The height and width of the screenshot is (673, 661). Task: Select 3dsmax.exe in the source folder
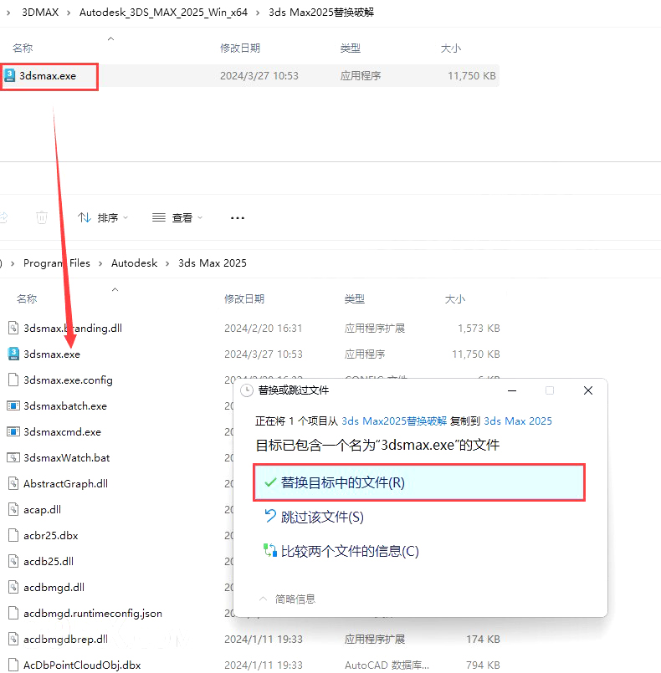coord(47,76)
